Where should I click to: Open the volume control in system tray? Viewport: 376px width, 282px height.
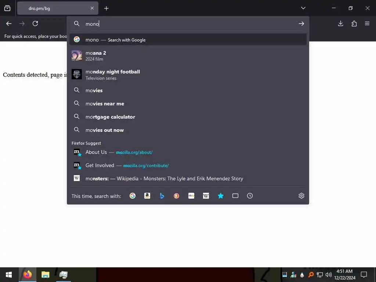tap(329, 275)
